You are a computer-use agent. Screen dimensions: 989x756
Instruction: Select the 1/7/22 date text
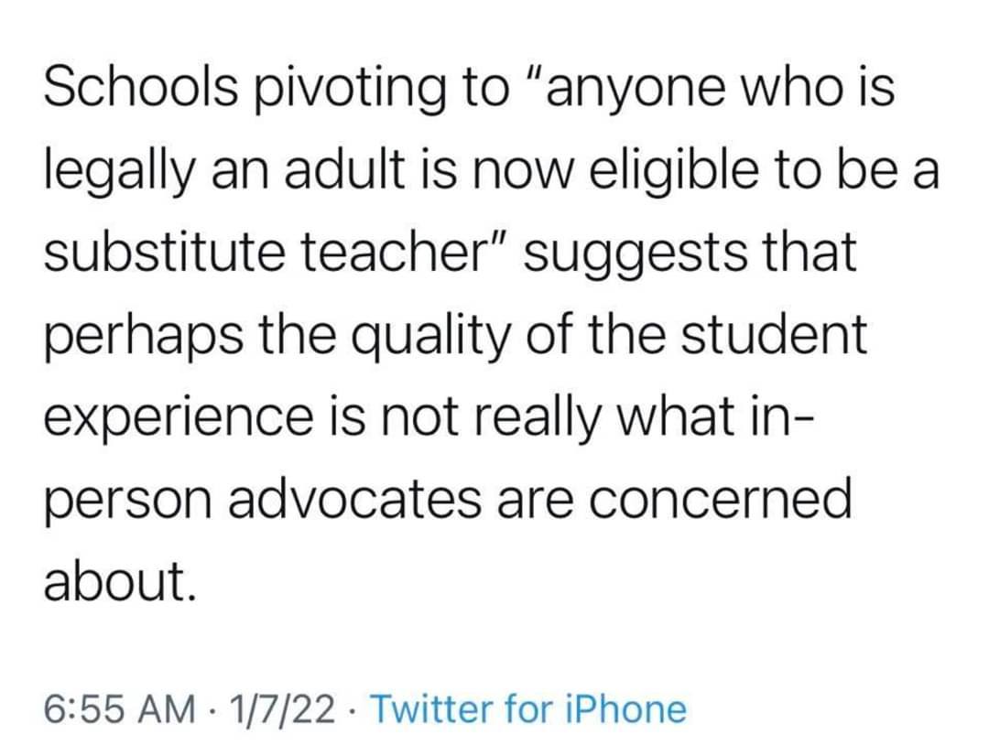(283, 709)
